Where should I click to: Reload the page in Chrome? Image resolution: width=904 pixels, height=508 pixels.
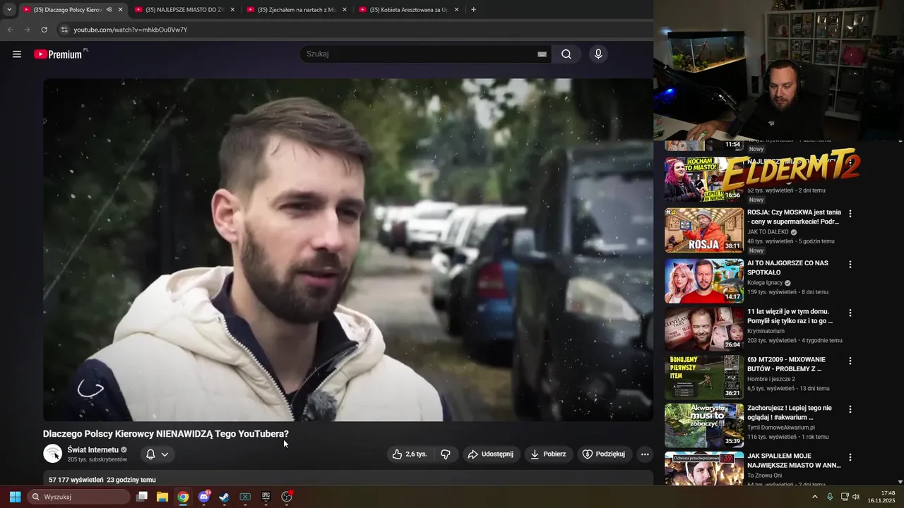[x=44, y=30]
